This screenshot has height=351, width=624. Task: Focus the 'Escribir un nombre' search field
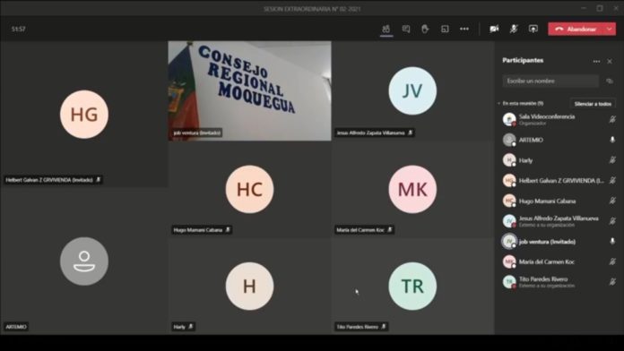click(x=550, y=81)
